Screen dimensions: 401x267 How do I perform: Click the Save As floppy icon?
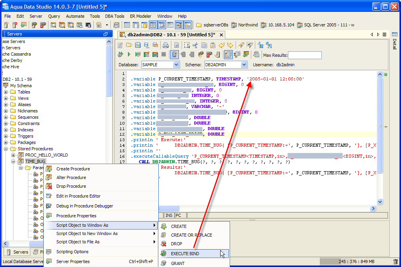tap(146, 45)
